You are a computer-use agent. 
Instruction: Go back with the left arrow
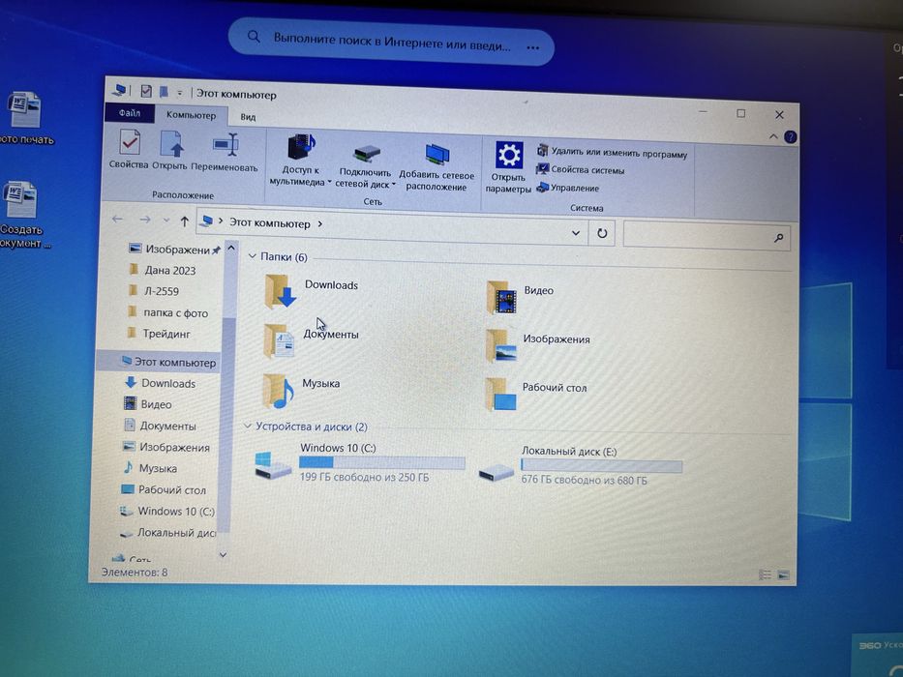click(x=117, y=219)
